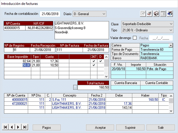
Task: Click the ellipsis button beside Total factura
Action: click(75, 87)
